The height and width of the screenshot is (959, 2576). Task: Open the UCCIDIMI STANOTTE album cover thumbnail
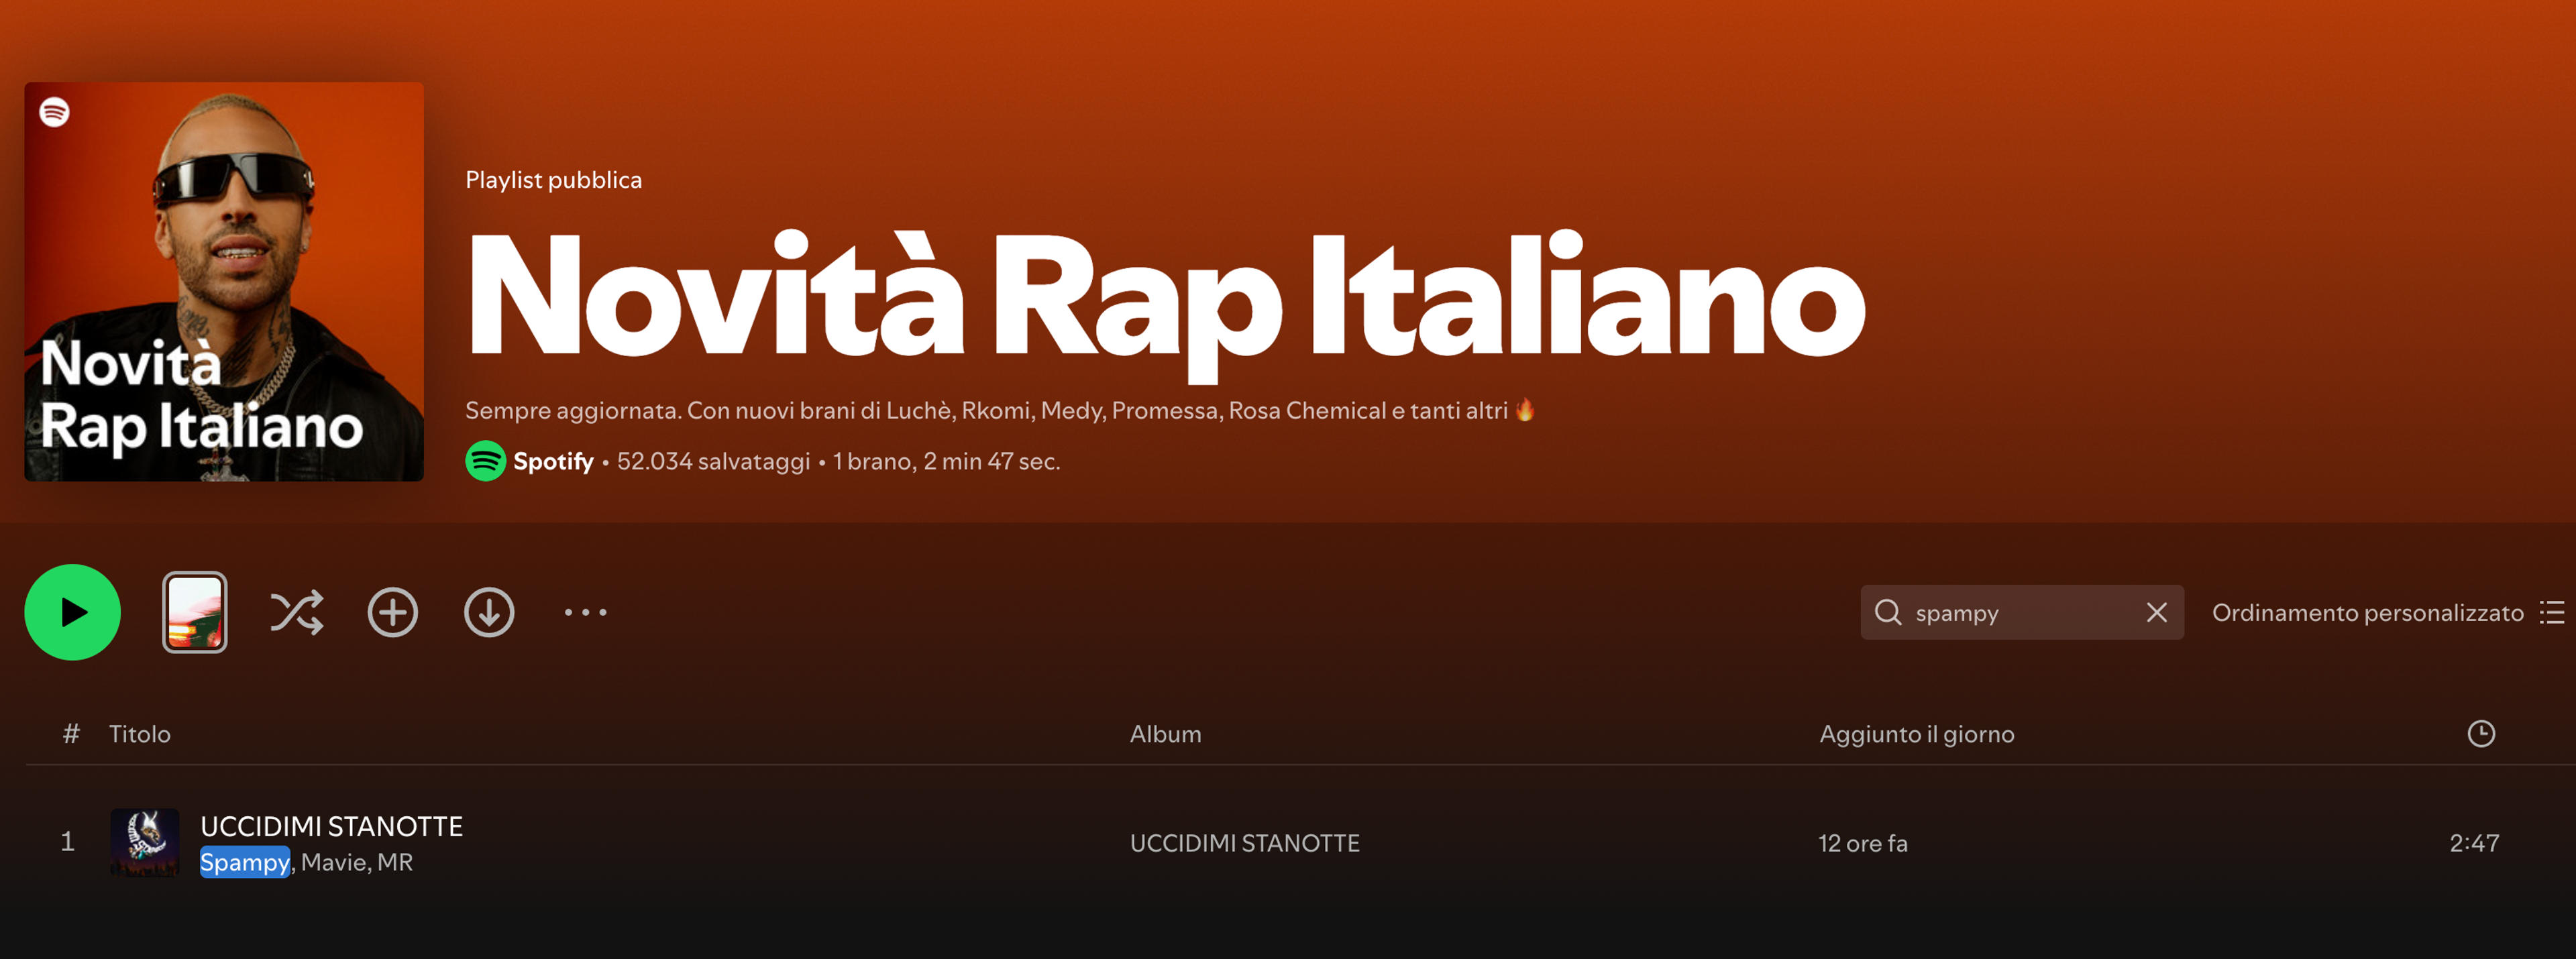pos(145,843)
